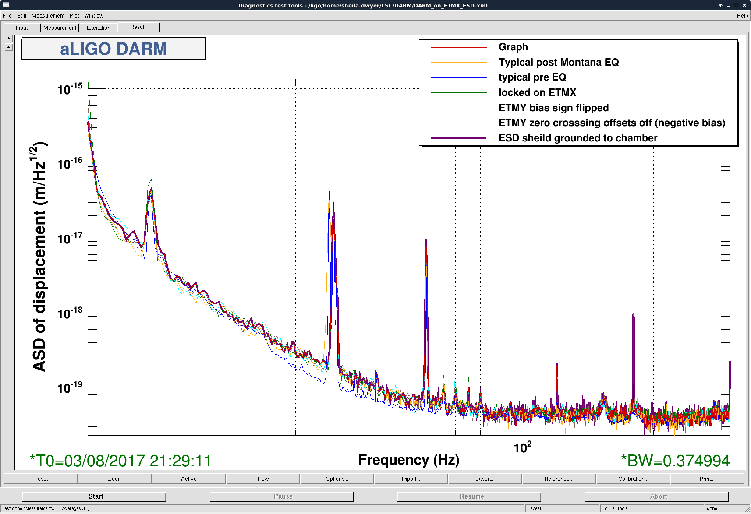The height and width of the screenshot is (514, 751).
Task: Click the Export button
Action: 485,479
